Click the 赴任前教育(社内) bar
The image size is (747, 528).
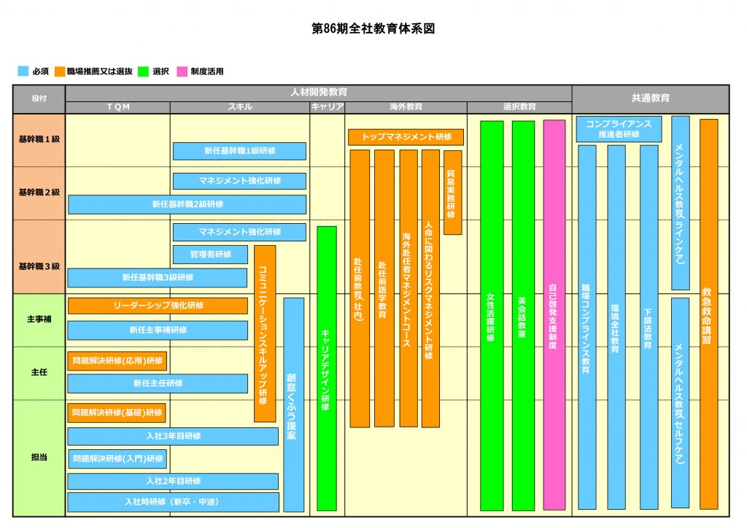click(360, 289)
